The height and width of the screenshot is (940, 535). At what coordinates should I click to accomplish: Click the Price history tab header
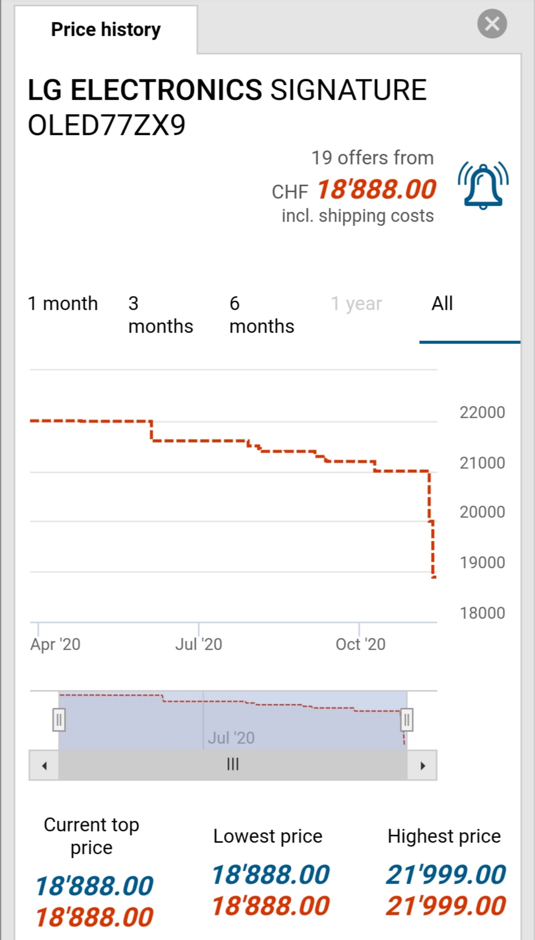coord(106,30)
